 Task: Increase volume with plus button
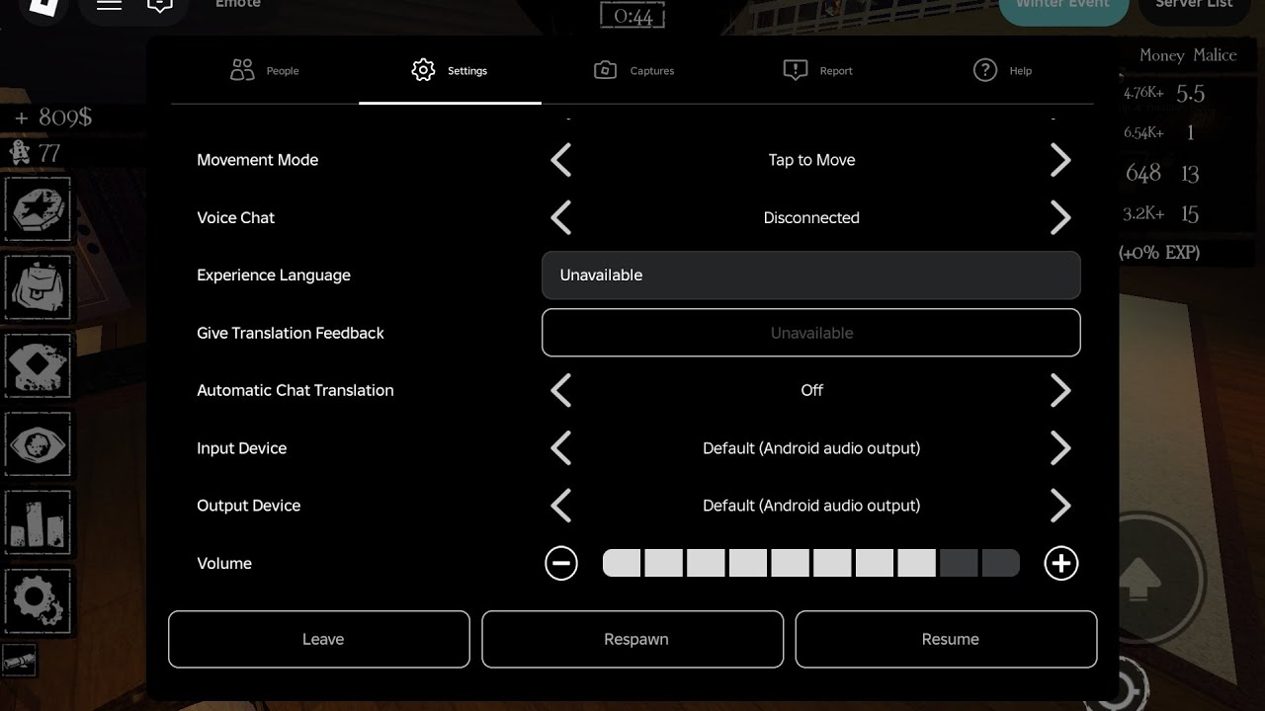click(x=1061, y=563)
